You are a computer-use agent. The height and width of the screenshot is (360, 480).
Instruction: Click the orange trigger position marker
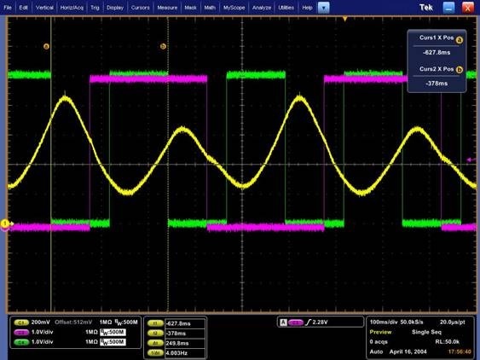[x=345, y=19]
